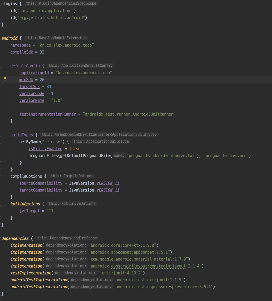Click the testImplementation function call
Screen dimensions: 272x301
tap(31, 273)
